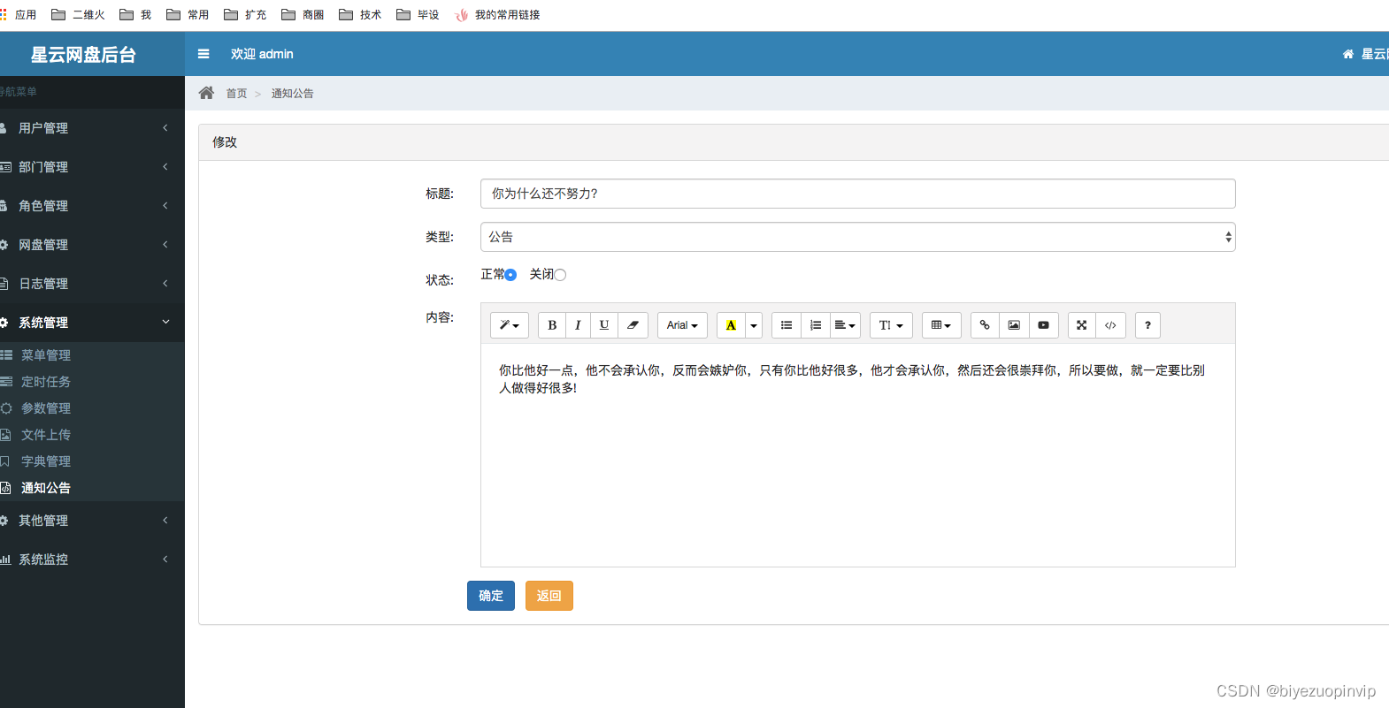The image size is (1389, 708).
Task: Click the blue 确定 button
Action: 491,596
